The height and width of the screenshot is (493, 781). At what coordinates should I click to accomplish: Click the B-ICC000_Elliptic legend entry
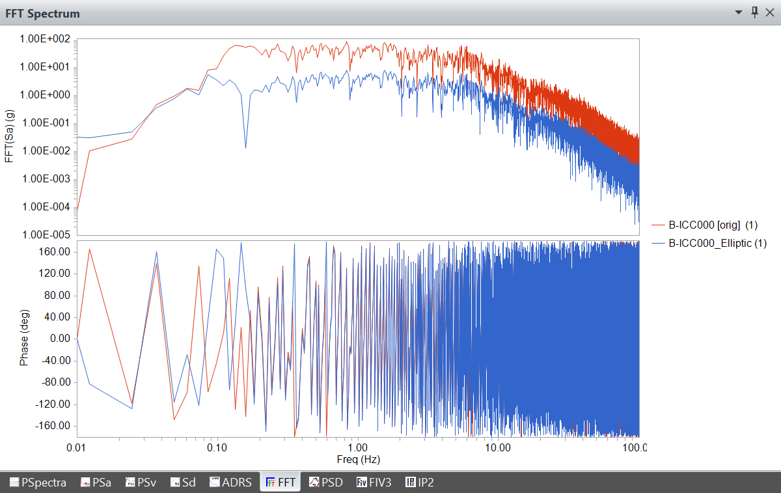tap(717, 243)
